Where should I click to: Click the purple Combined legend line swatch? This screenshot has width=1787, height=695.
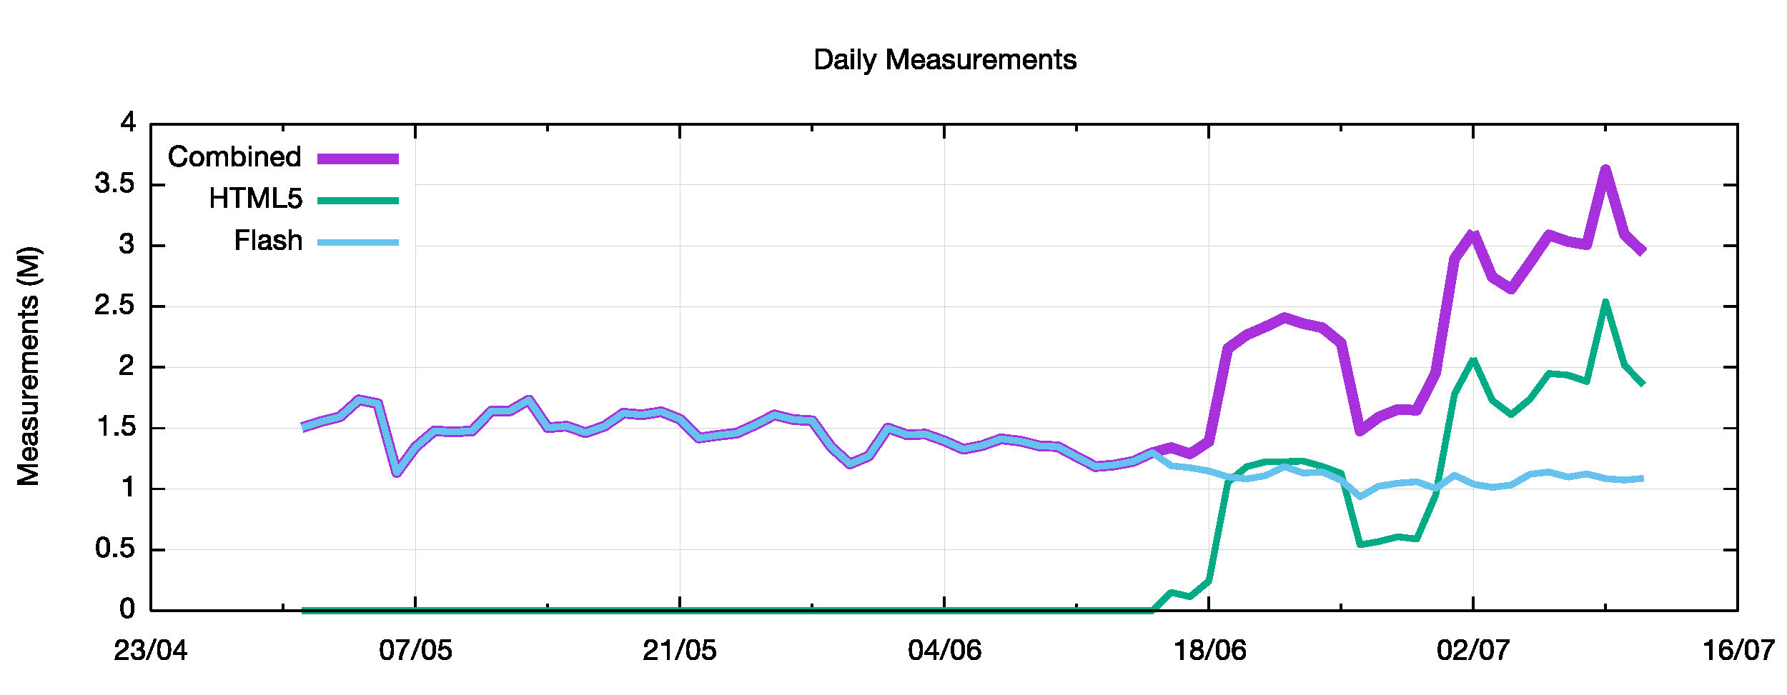357,159
